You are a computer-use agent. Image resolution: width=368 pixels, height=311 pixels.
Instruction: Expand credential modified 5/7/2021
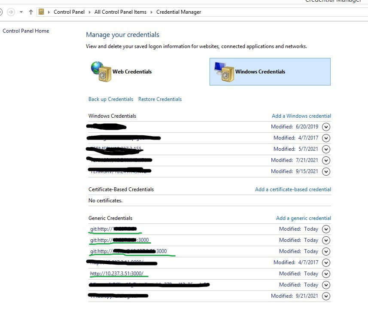(326, 149)
